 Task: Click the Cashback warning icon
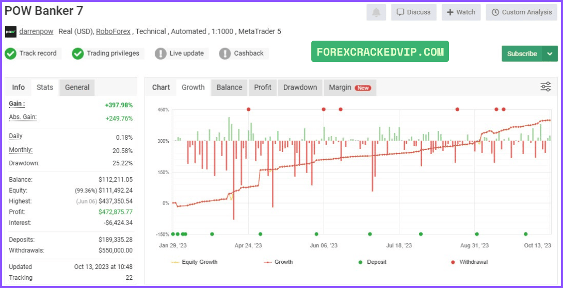coord(225,54)
